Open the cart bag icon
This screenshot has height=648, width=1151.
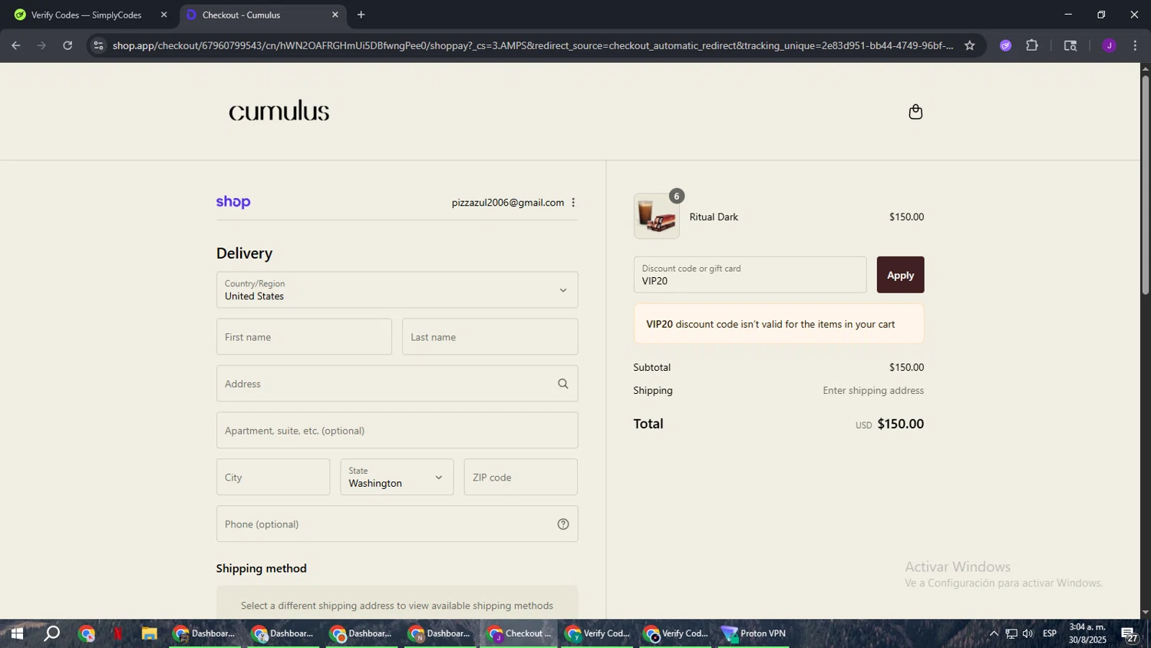pos(915,112)
